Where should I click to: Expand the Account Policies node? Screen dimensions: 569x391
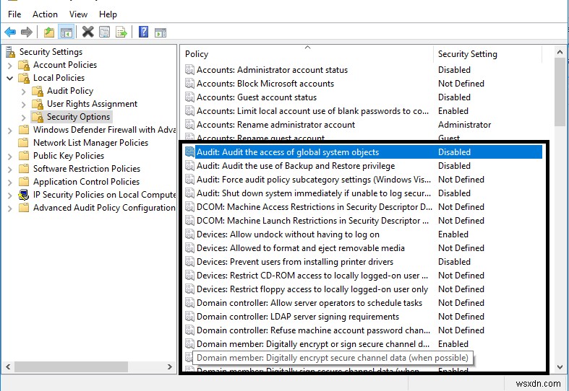point(10,66)
